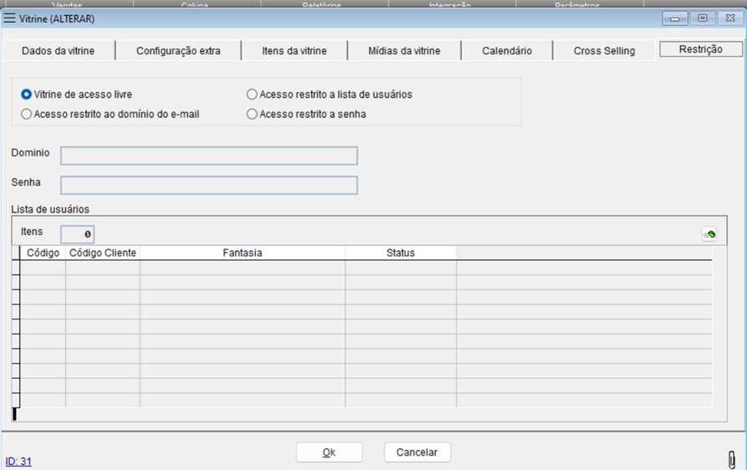The image size is (747, 470).
Task: Choose Acesso restrito a lista de usuários
Action: (x=252, y=95)
